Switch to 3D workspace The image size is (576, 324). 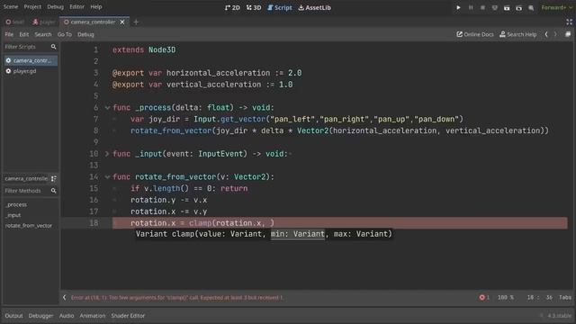[254, 7]
